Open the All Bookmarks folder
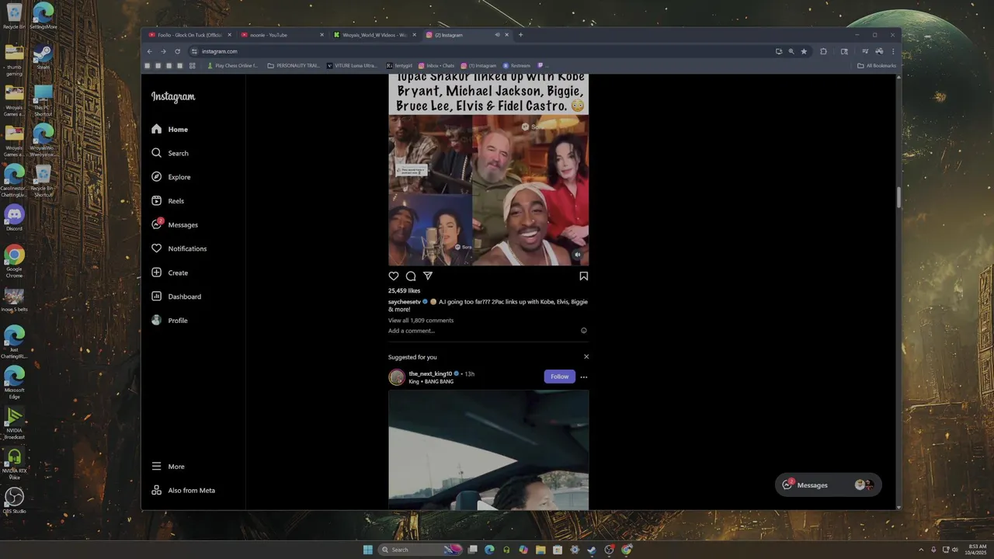Image resolution: width=994 pixels, height=559 pixels. [x=877, y=65]
